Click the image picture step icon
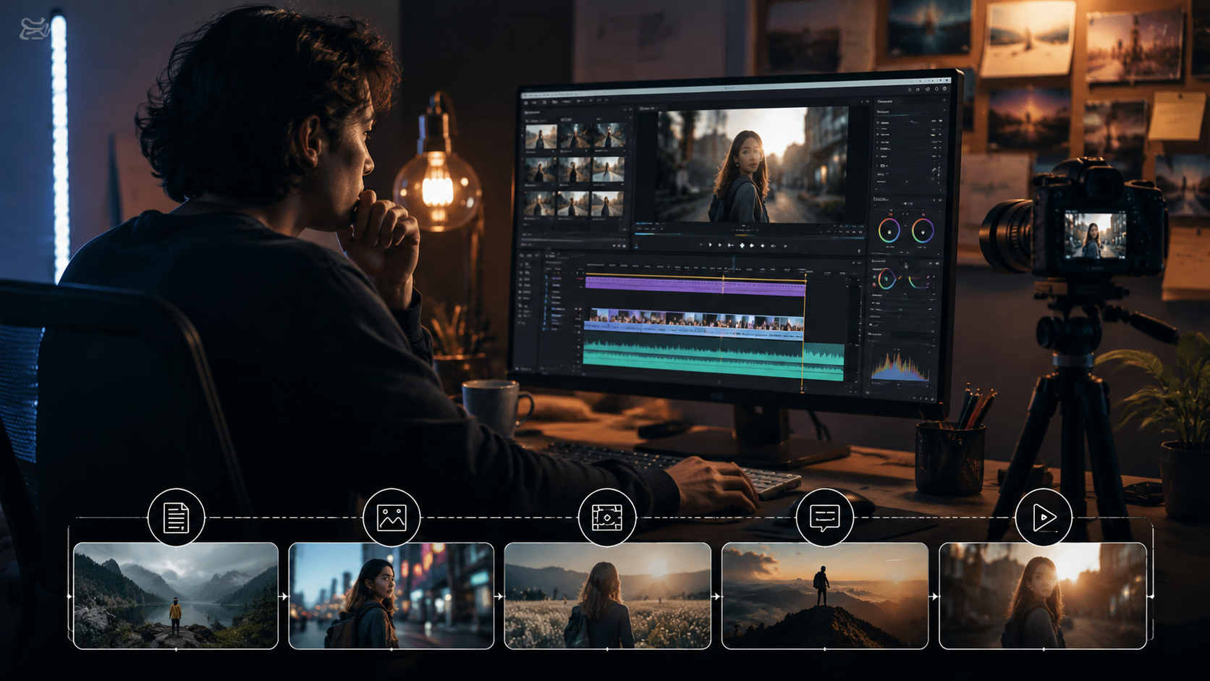Viewport: 1210px width, 681px height. [392, 517]
